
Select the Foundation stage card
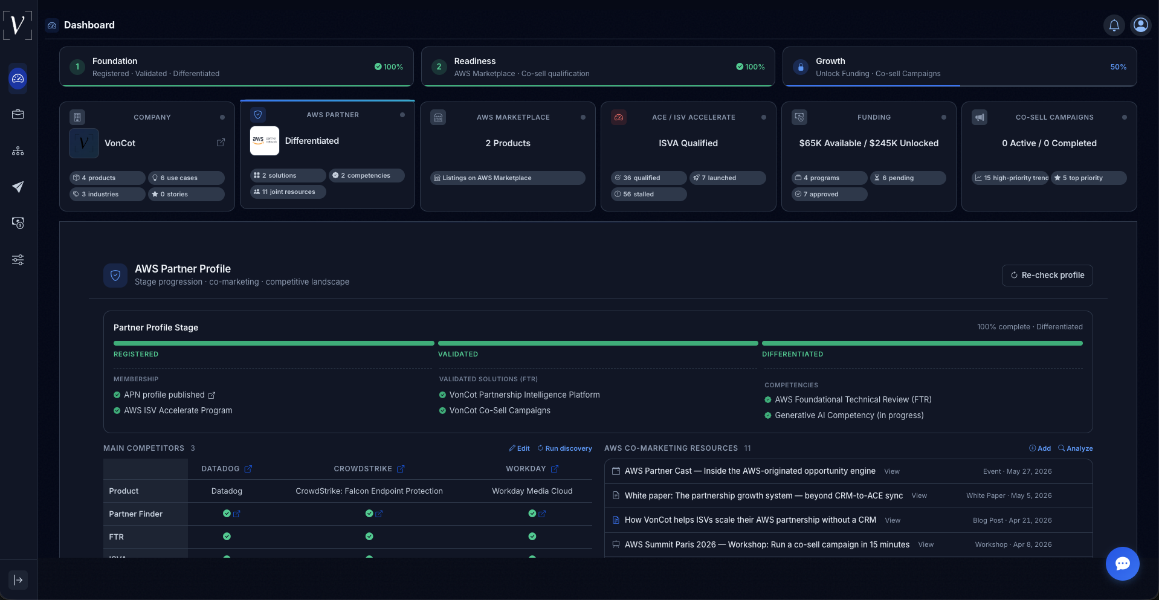236,66
